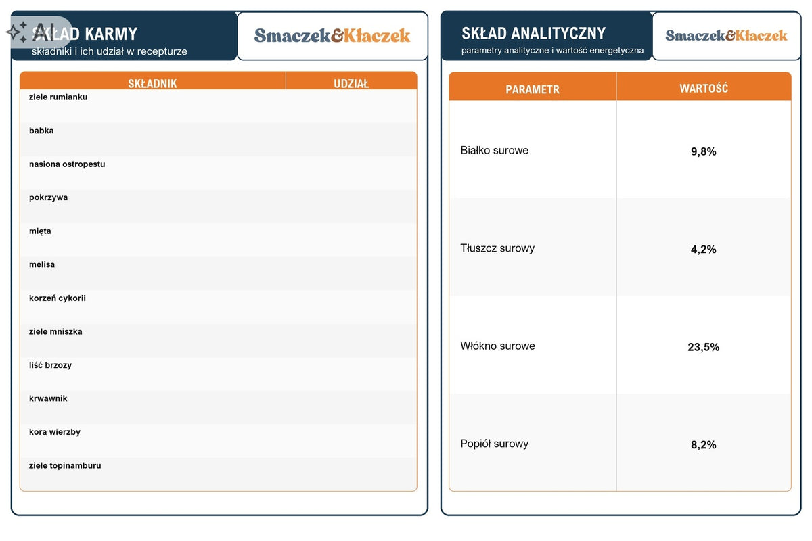This screenshot has height=541, width=812.
Task: Click the 'SKŁAD ANALITYCZNY' panel title
Action: [x=534, y=33]
